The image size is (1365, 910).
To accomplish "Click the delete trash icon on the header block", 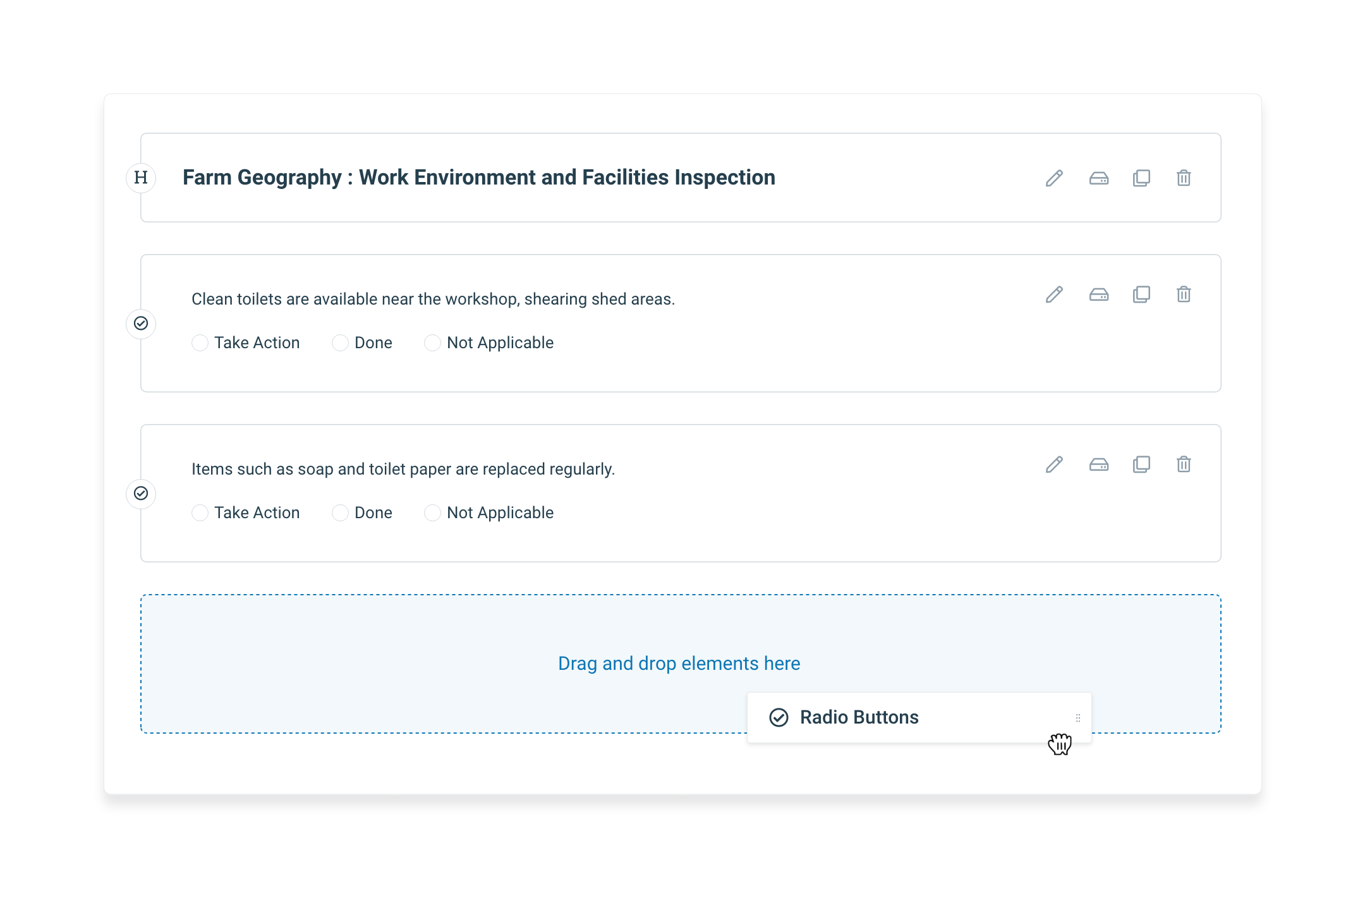I will pos(1183,179).
